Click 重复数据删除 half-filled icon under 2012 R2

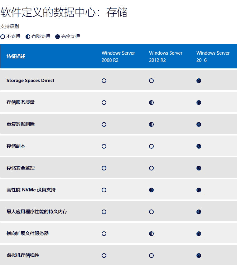151,124
